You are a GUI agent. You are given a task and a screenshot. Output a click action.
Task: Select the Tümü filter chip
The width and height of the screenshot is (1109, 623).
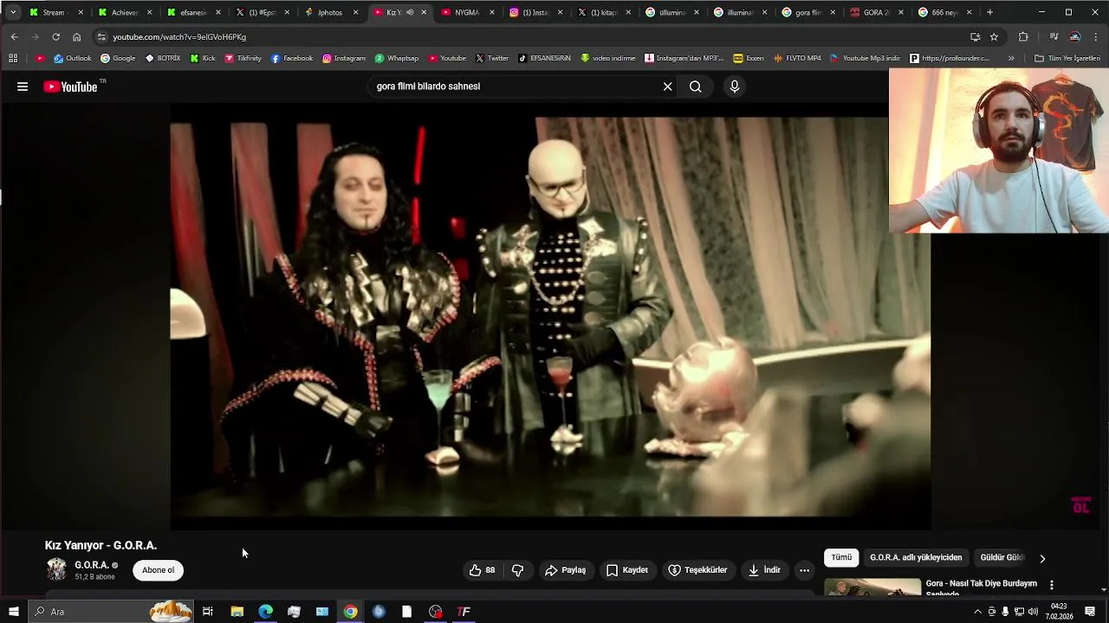click(x=841, y=558)
